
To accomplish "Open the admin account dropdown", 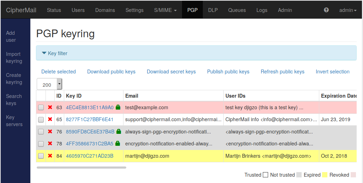I will point(348,10).
